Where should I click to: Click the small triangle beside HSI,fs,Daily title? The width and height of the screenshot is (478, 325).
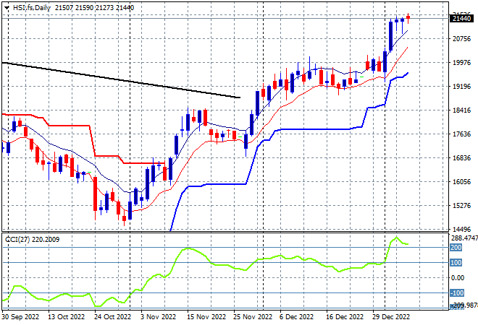point(7,8)
